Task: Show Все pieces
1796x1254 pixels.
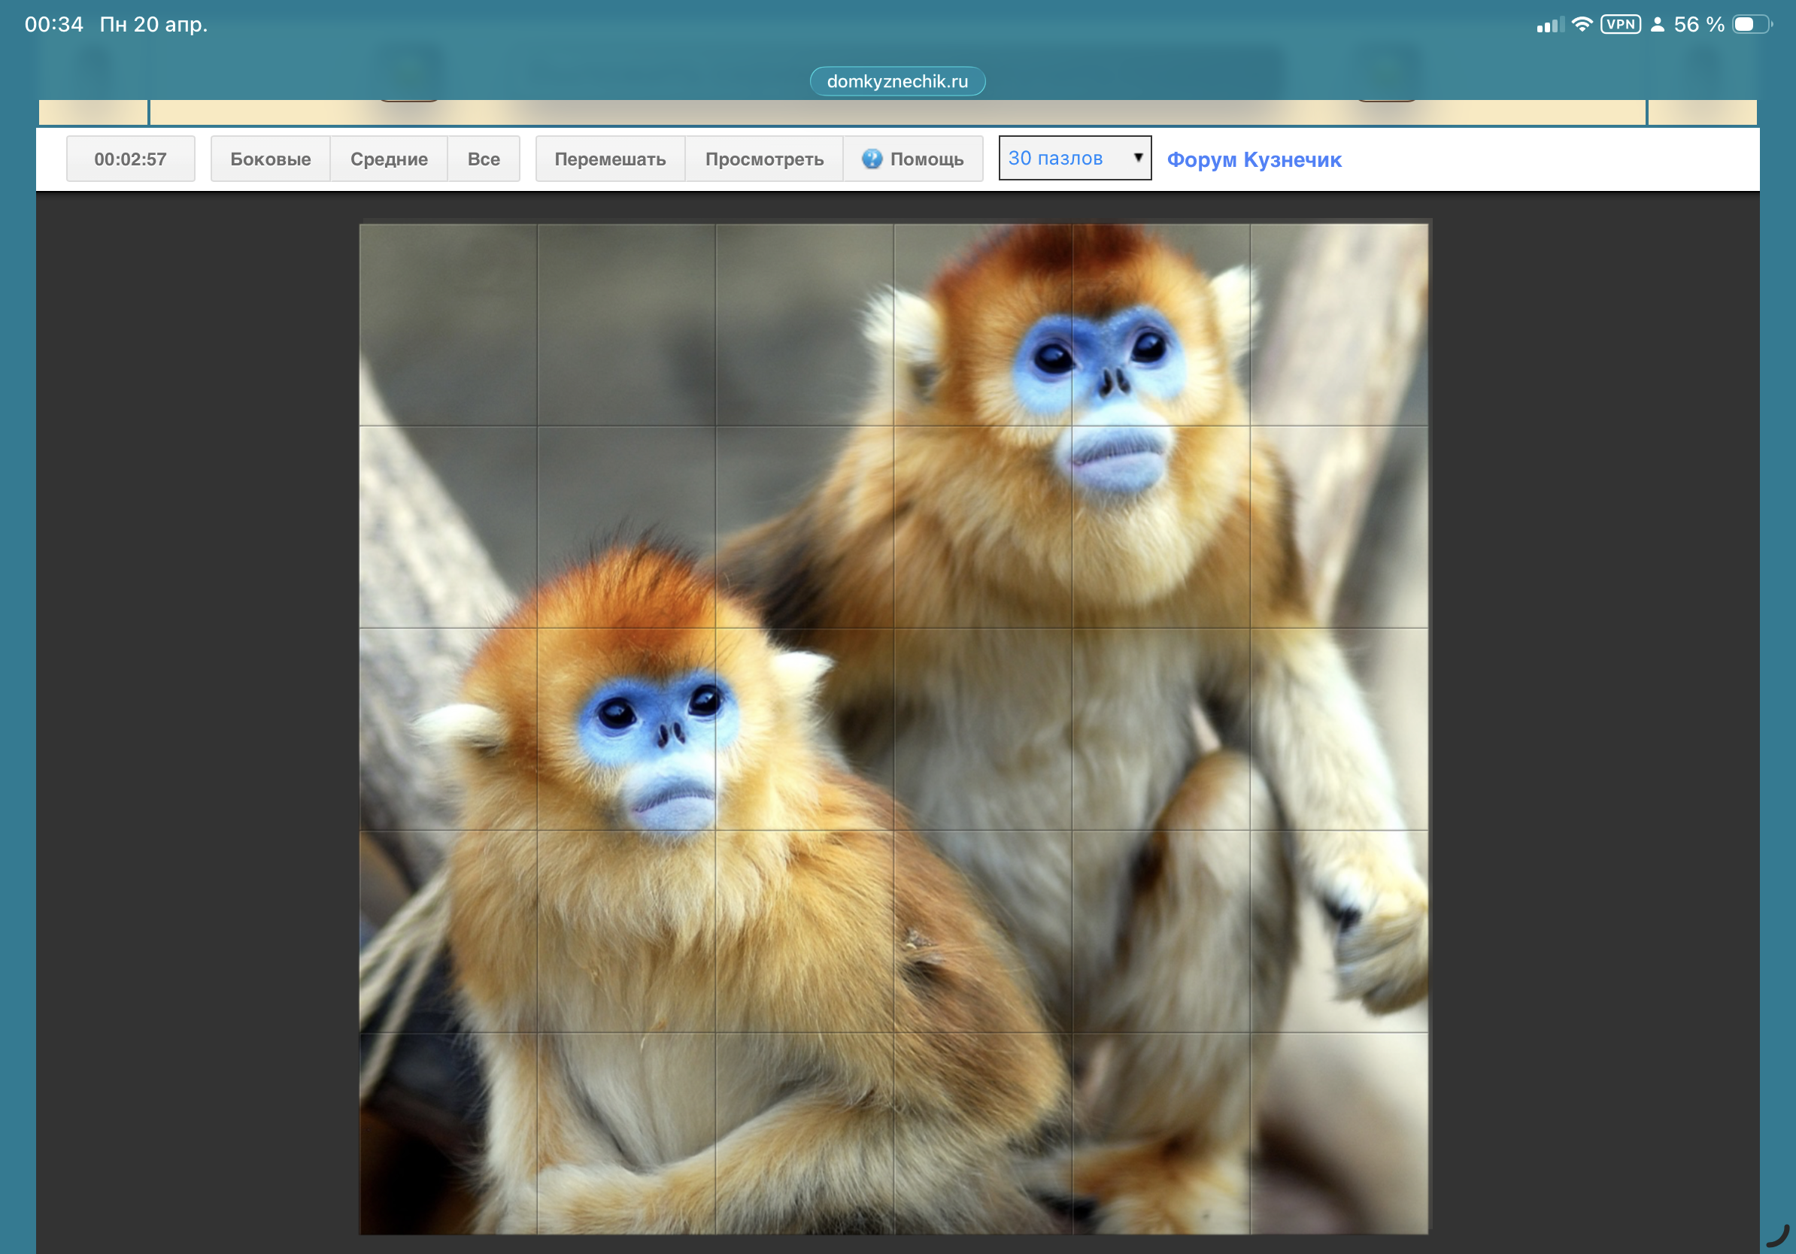Action: pos(484,159)
